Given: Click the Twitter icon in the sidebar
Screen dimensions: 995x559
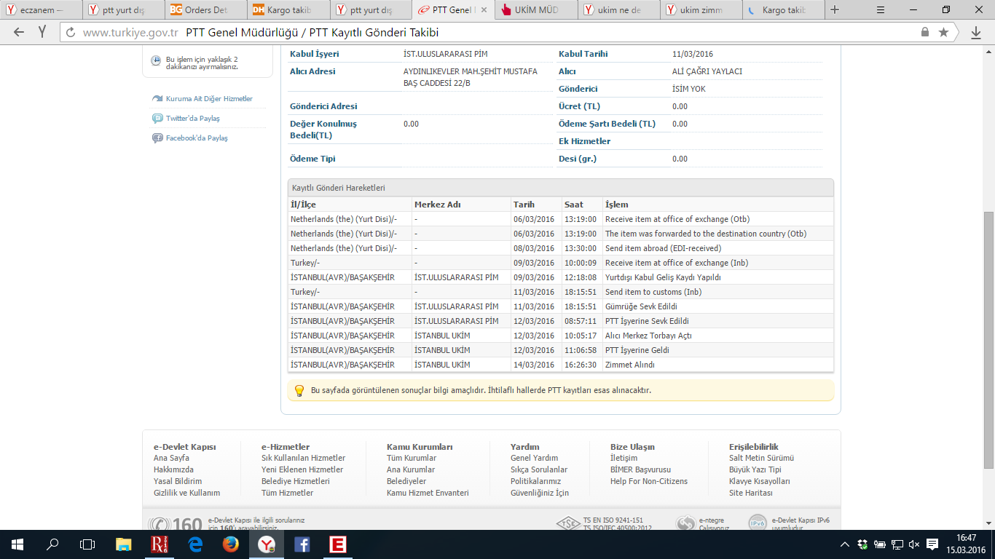Looking at the screenshot, I should [157, 119].
